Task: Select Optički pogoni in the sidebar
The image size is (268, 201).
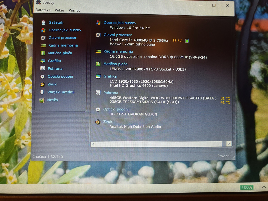Action: [x=60, y=76]
